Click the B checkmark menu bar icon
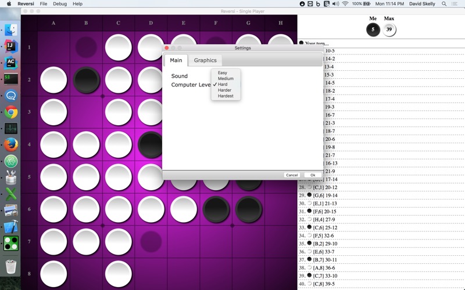465x290 pixels. pos(327,3)
